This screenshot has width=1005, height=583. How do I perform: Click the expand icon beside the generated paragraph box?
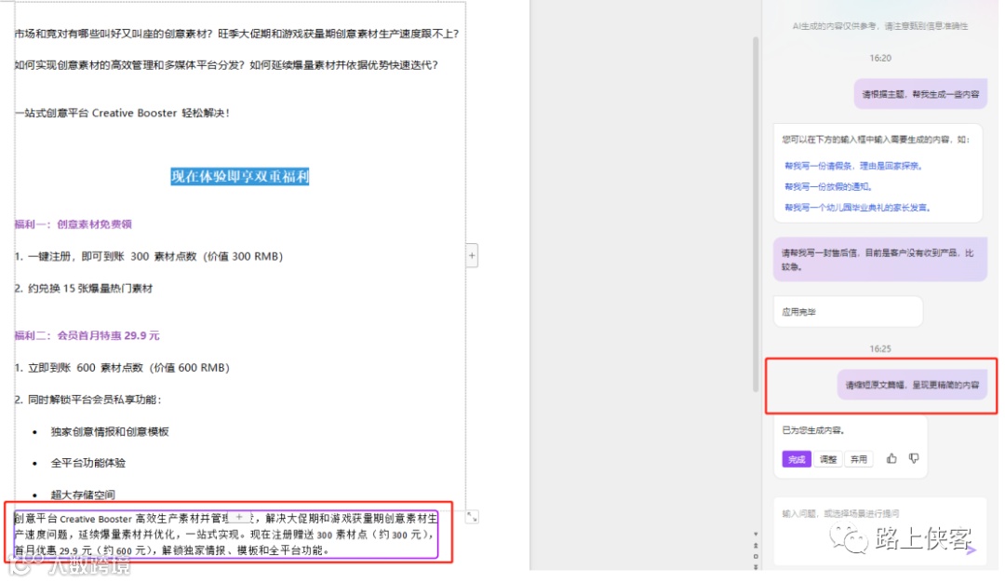tap(472, 517)
